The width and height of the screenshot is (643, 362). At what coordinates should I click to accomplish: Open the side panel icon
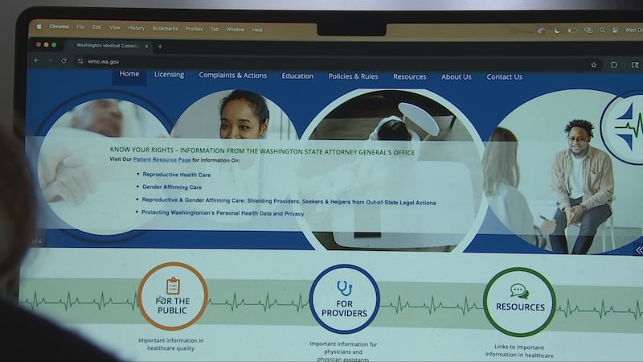pos(635,65)
